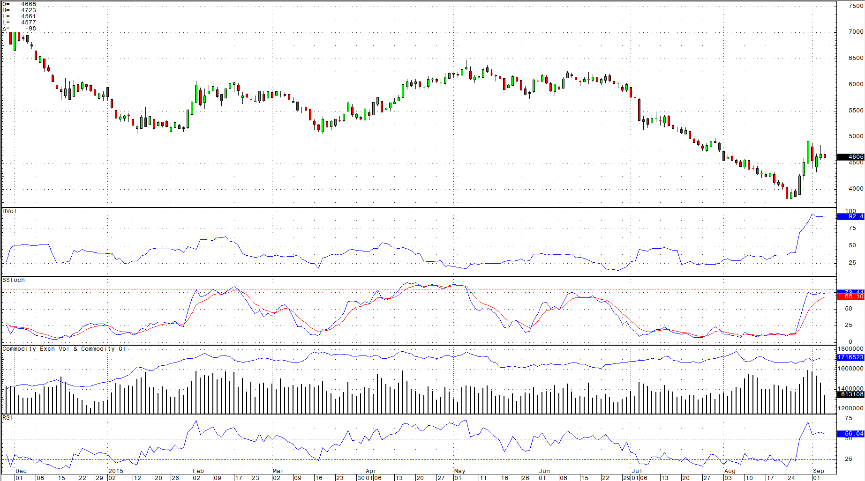This screenshot has height=481, width=865.
Task: Click the 6500 price axis label
Action: (x=856, y=58)
